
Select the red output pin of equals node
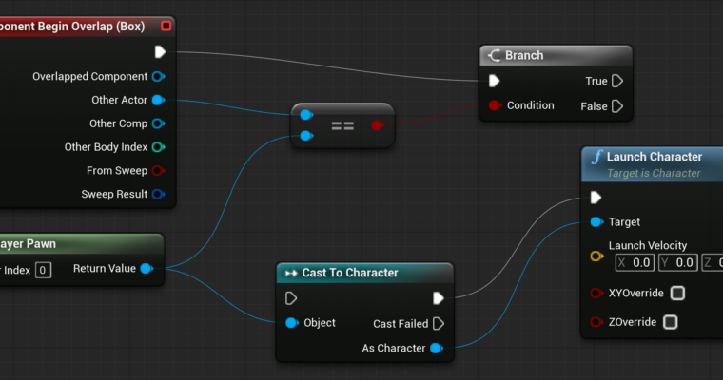(x=377, y=124)
